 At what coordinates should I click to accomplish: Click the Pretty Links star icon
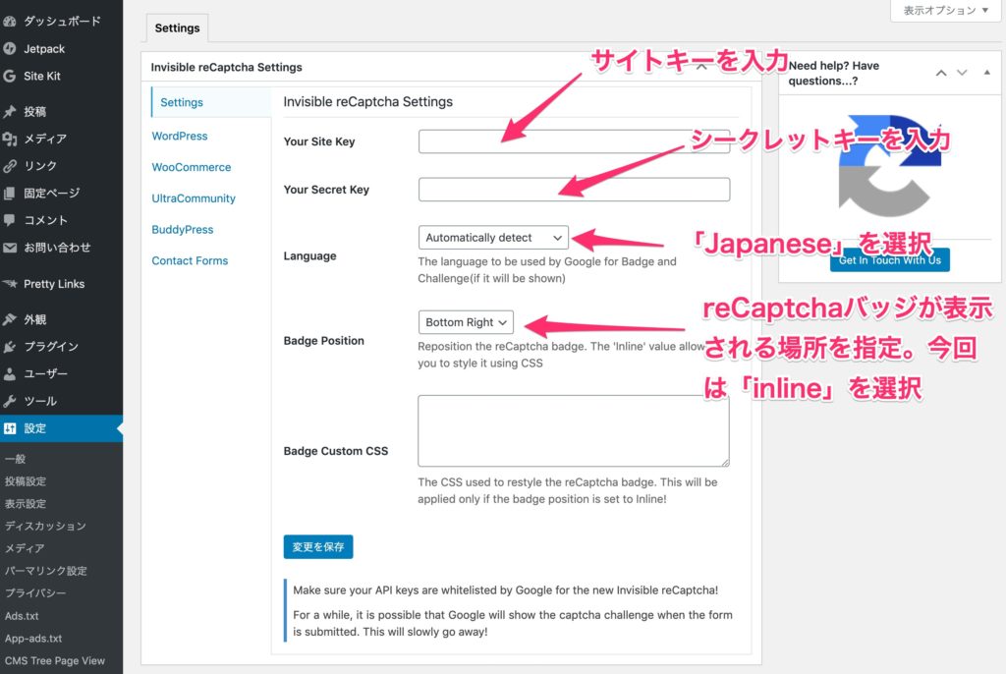[x=9, y=284]
